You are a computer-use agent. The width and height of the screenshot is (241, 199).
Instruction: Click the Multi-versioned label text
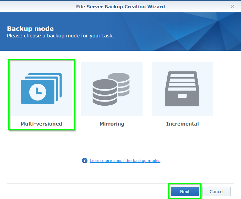point(41,124)
